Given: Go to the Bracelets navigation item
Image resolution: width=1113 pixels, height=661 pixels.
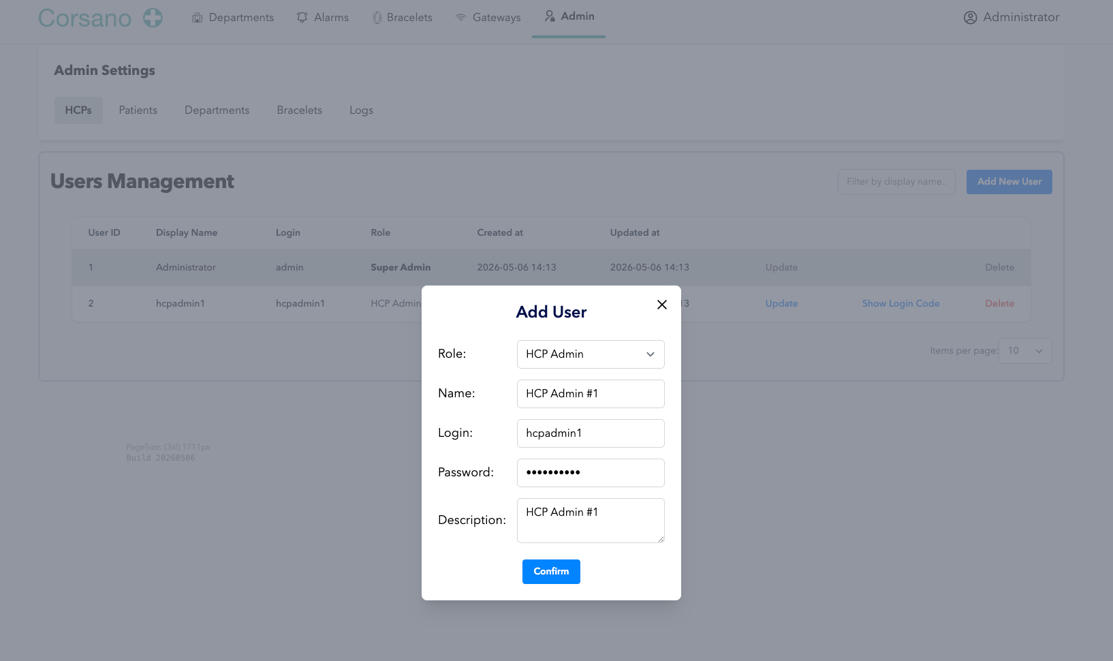Looking at the screenshot, I should [403, 18].
